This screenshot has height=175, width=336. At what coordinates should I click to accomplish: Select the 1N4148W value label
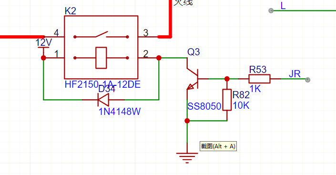click(x=120, y=112)
